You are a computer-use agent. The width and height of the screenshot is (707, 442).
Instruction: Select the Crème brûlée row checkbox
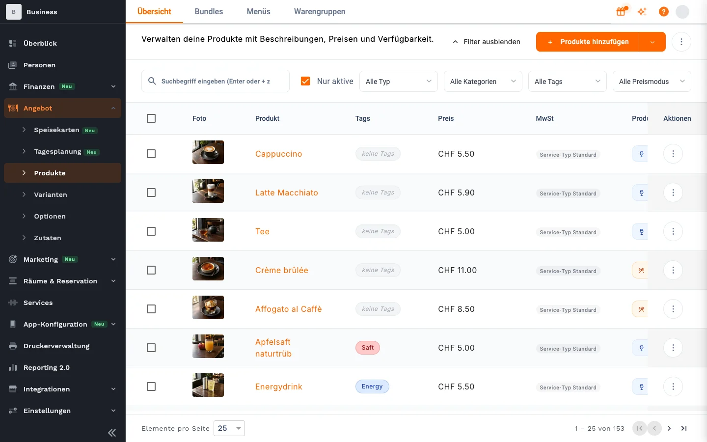[x=151, y=270]
